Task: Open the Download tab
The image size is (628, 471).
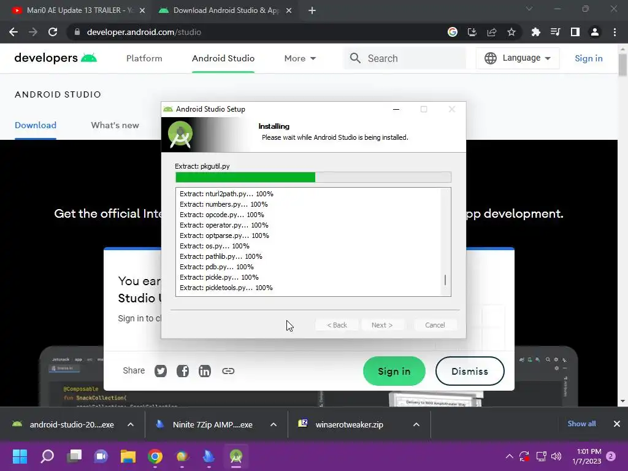Action: 36,125
